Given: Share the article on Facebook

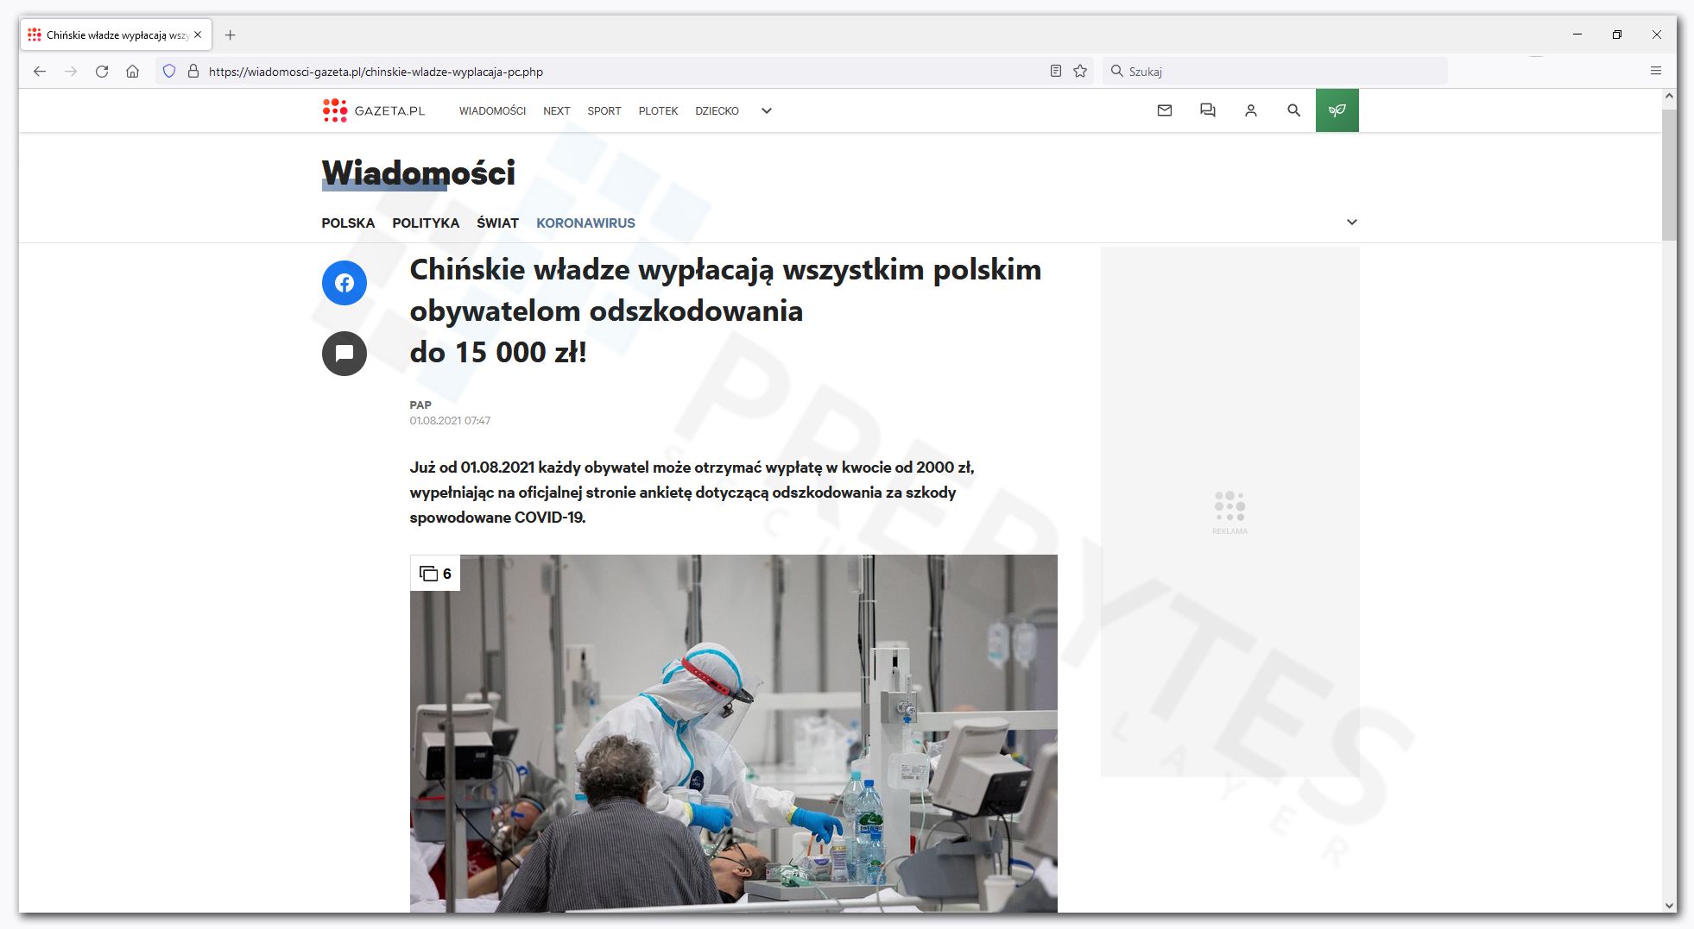Looking at the screenshot, I should 344,283.
